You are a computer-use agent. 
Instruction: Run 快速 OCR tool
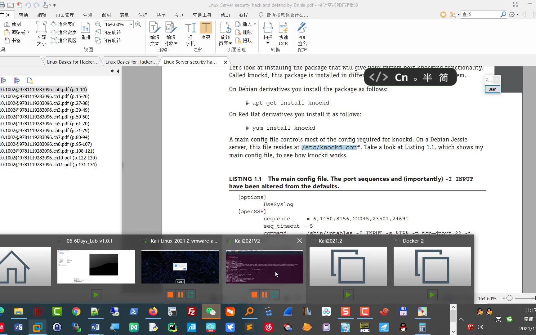click(x=284, y=33)
